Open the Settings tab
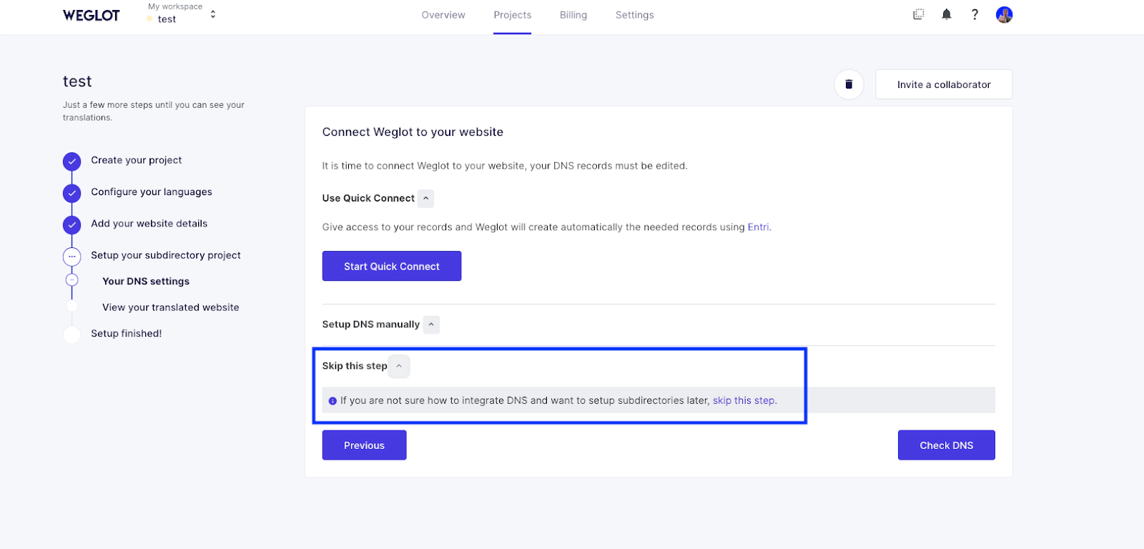 (634, 15)
